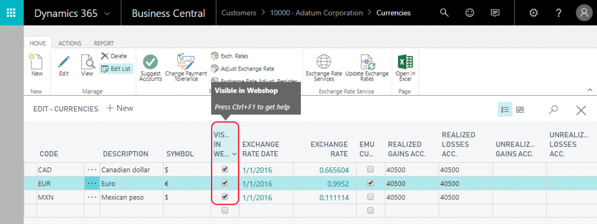Toggle Visible in Webshop in empty row
Image resolution: width=597 pixels, height=224 pixels.
click(224, 210)
